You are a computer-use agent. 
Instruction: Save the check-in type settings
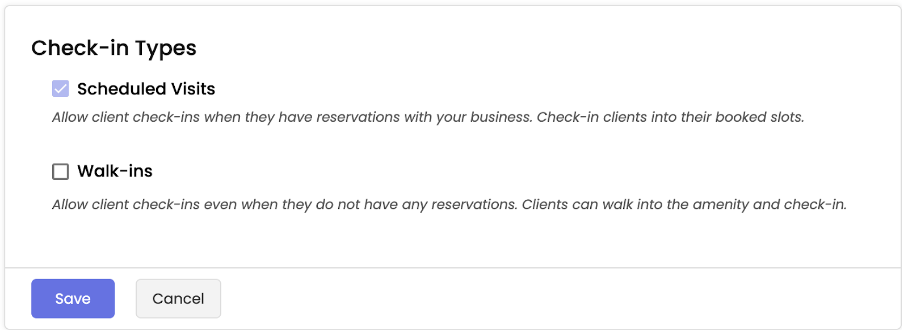point(73,298)
